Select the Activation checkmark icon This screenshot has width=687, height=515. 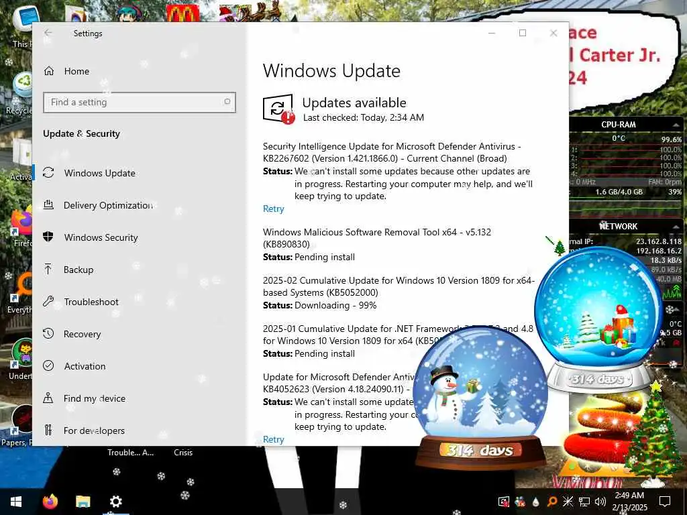point(48,365)
